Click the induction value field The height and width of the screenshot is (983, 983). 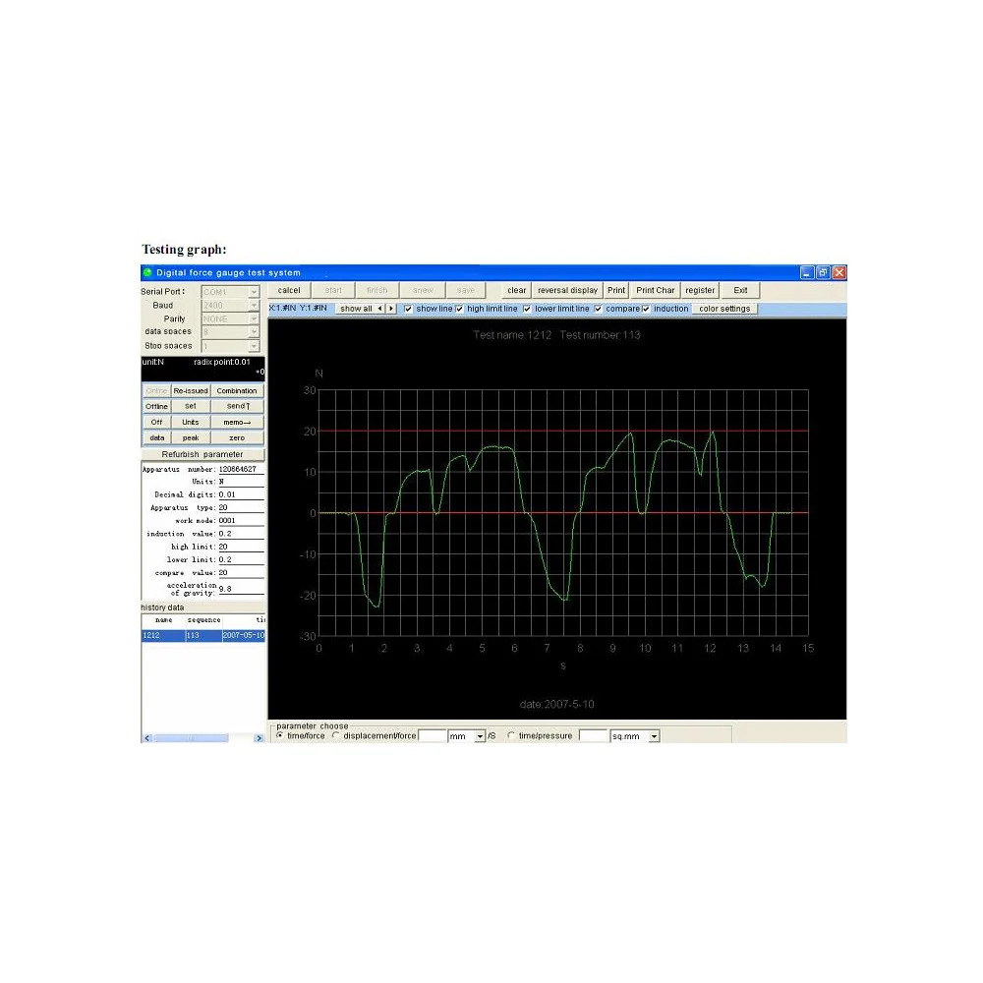[241, 534]
